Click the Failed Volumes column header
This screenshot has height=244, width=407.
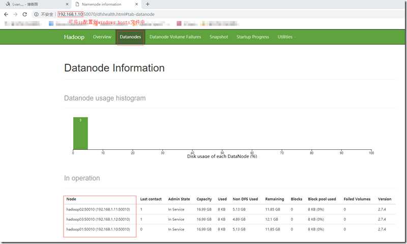point(357,199)
